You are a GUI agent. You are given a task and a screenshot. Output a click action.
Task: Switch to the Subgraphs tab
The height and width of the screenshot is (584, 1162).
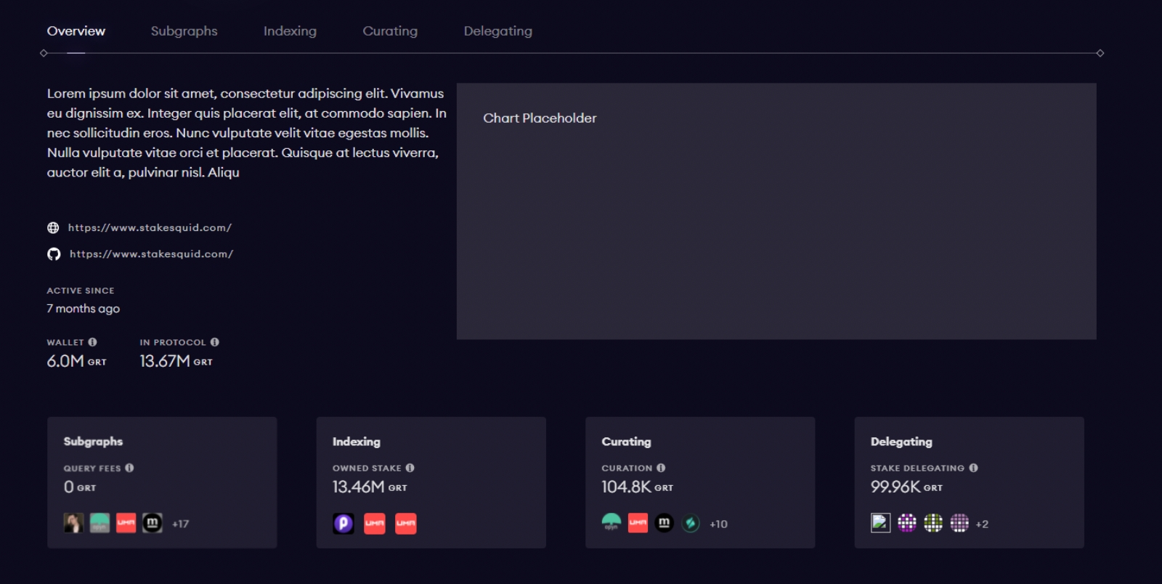184,31
